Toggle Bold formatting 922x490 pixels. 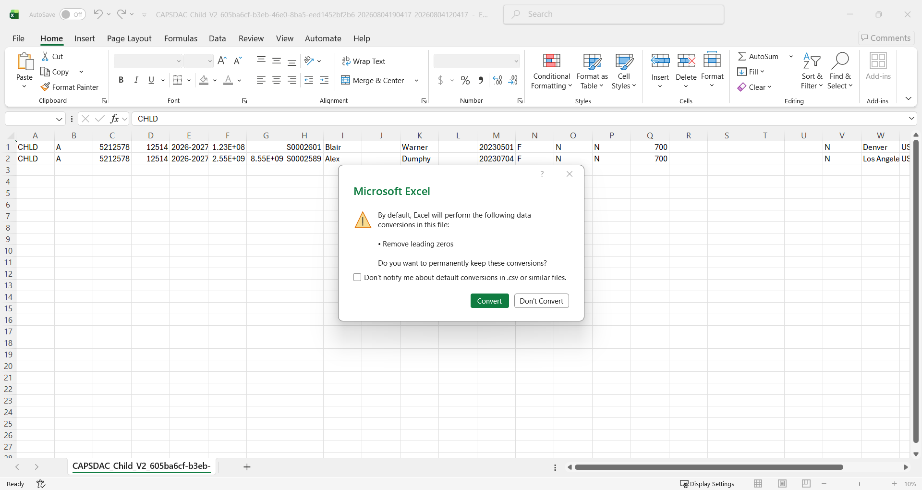tap(121, 80)
